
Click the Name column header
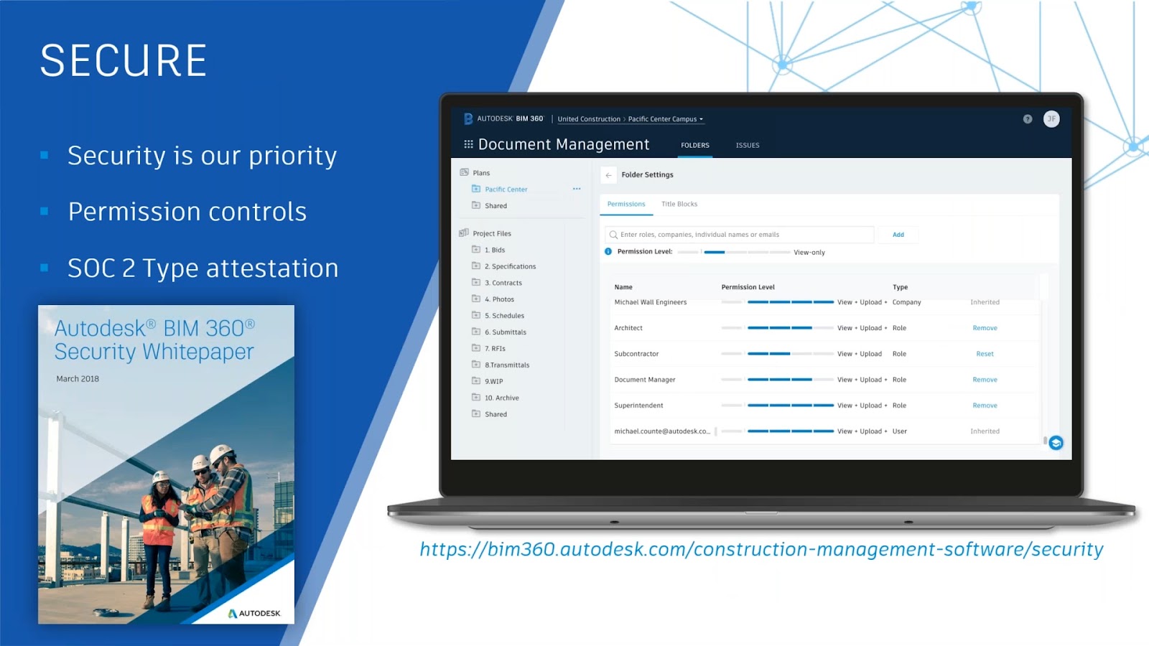point(623,287)
